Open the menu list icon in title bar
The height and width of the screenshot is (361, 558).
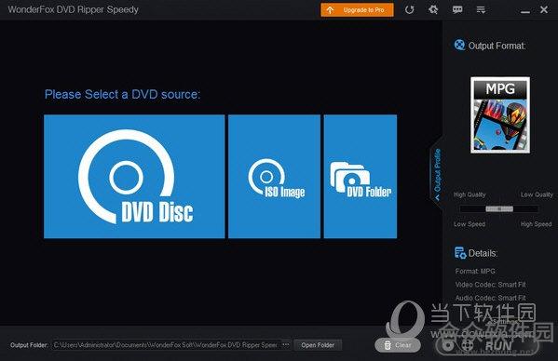point(481,10)
